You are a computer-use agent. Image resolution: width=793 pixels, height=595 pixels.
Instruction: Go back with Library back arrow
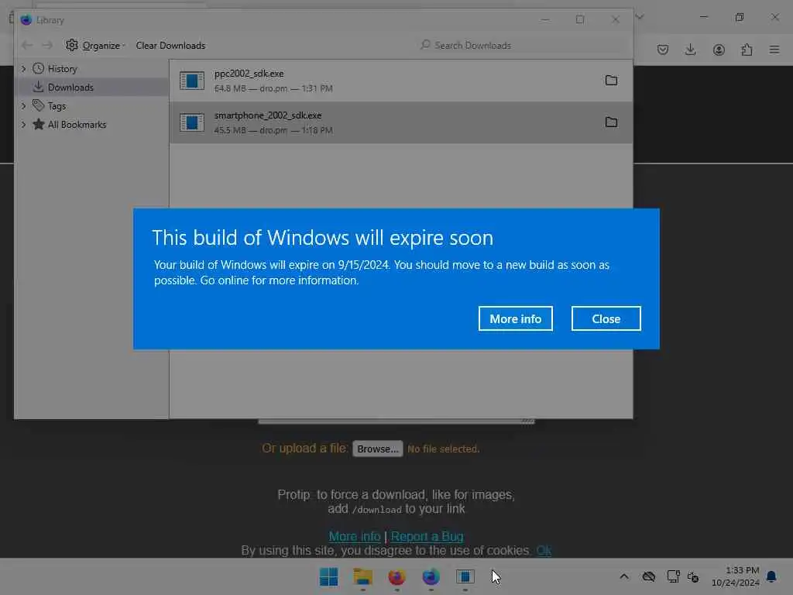pyautogui.click(x=27, y=46)
